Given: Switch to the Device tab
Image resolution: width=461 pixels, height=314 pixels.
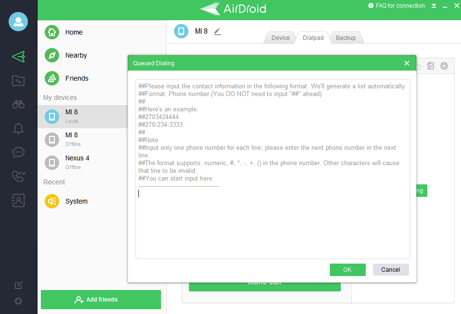Looking at the screenshot, I should click(x=280, y=37).
